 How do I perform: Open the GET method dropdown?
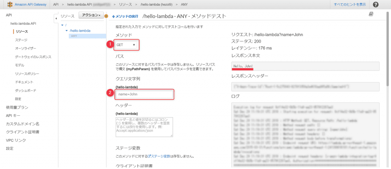(x=126, y=45)
